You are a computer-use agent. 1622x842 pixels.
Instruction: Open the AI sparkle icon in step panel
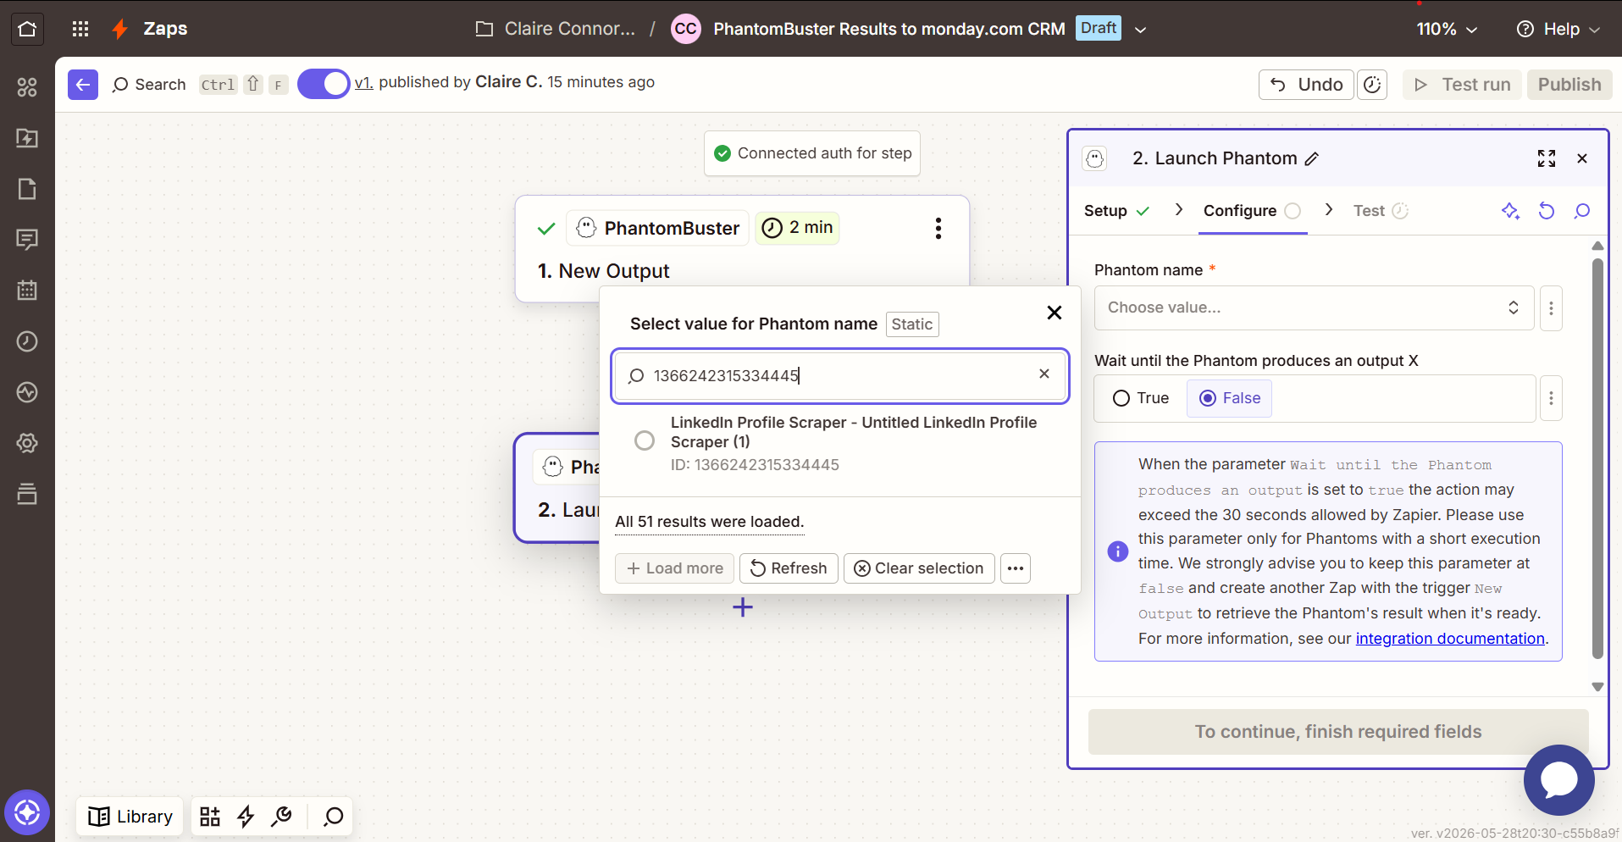pyautogui.click(x=1510, y=211)
